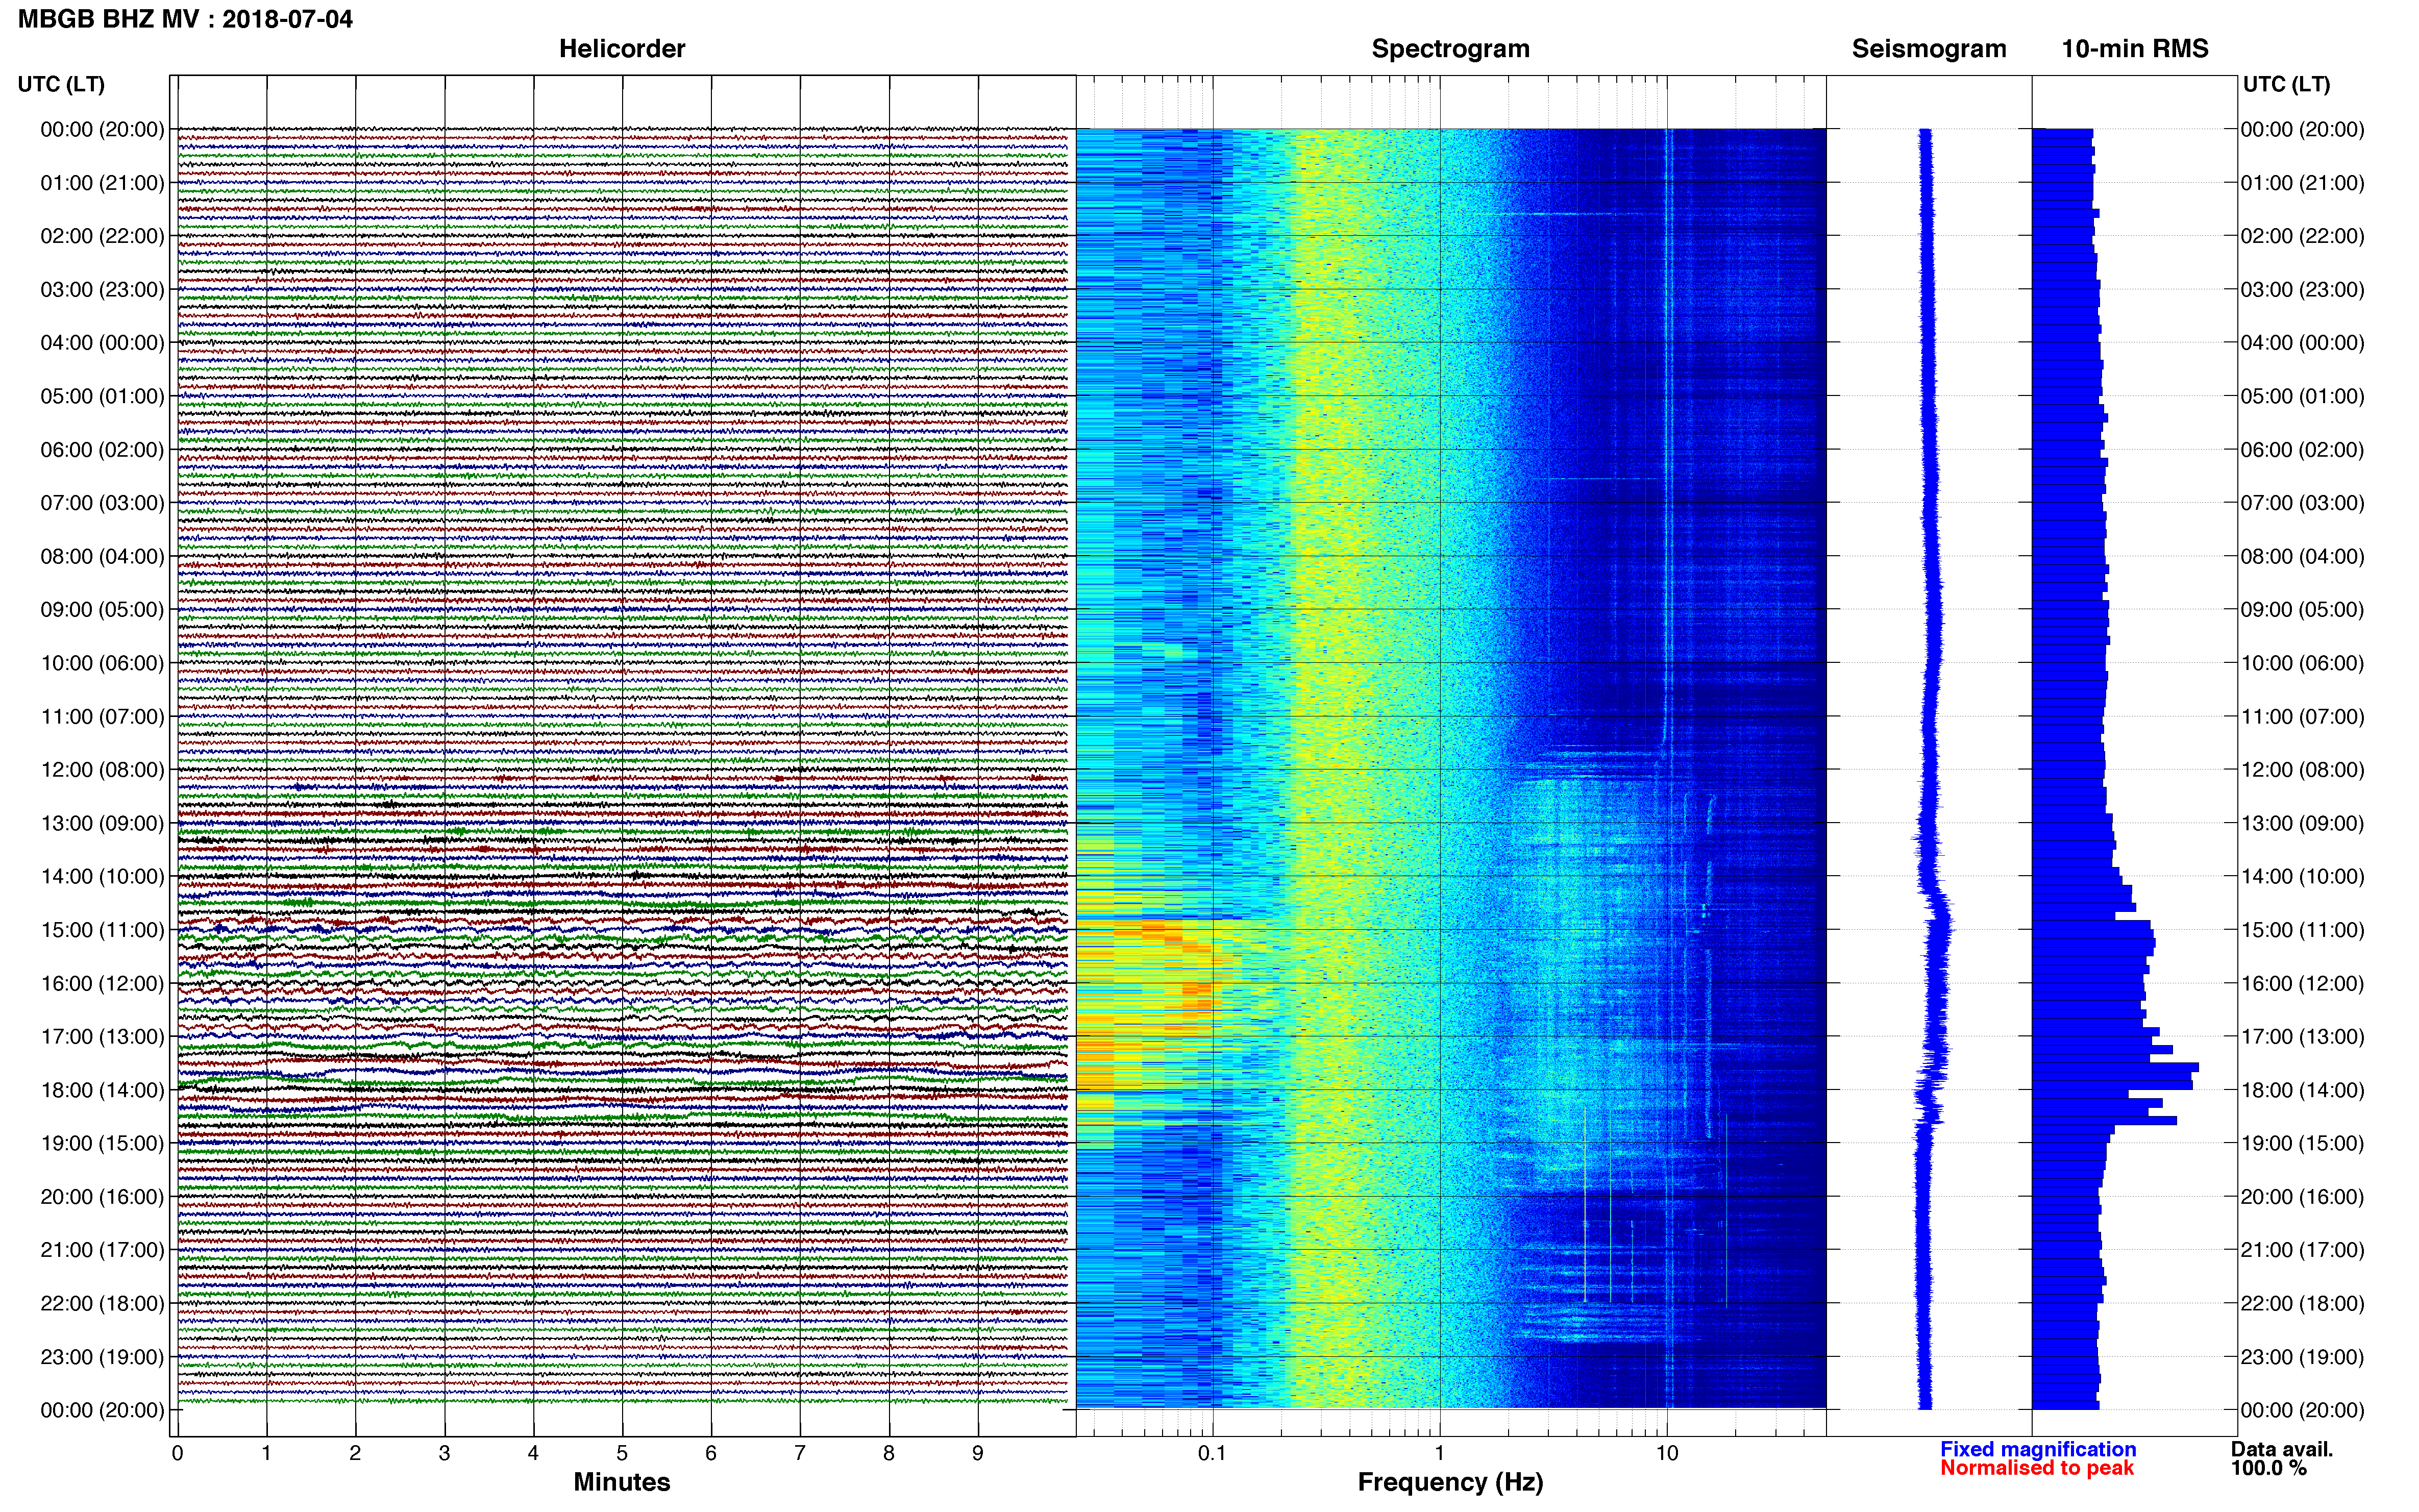Click left time label 04:00 (00:00)

[102, 343]
